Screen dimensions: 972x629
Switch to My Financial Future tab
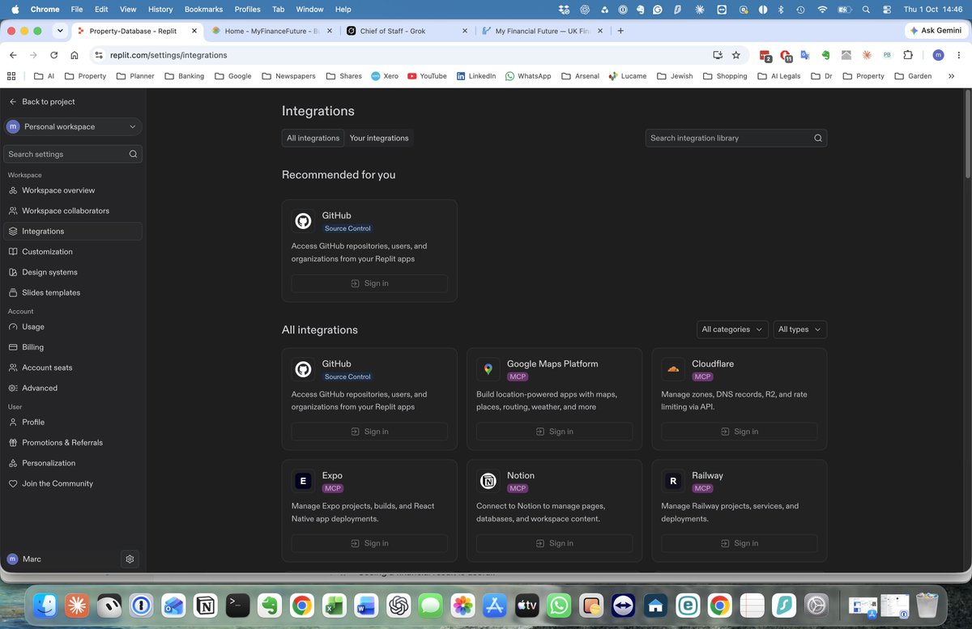pos(541,31)
